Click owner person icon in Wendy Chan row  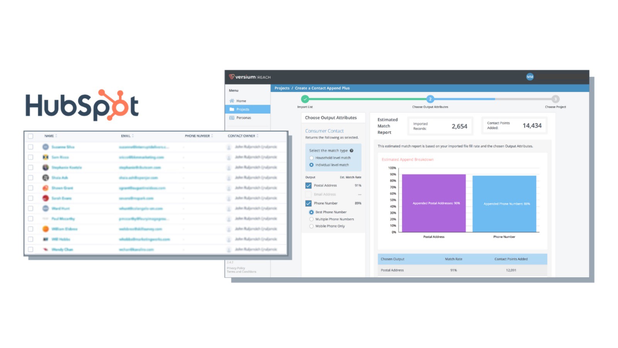tap(229, 249)
